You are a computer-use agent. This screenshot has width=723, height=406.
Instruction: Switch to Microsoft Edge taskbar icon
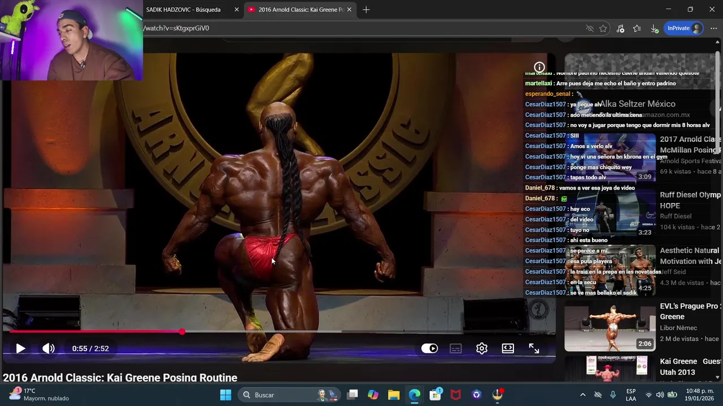415,395
